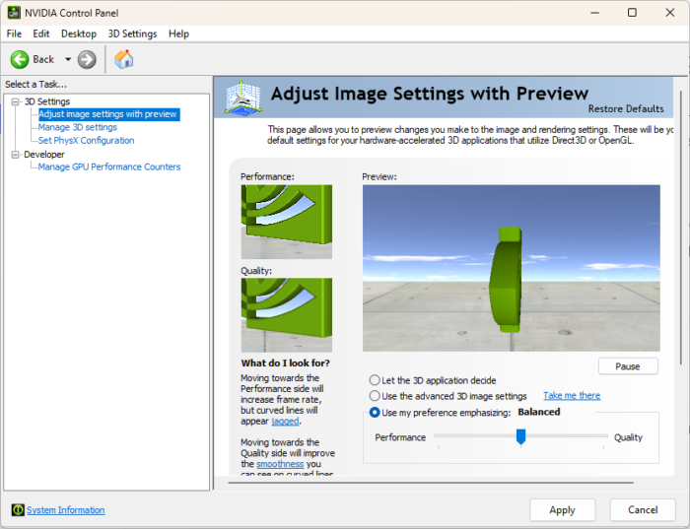Viewport: 690px width, 529px height.
Task: Click the 3D page header icon
Action: coord(242,98)
